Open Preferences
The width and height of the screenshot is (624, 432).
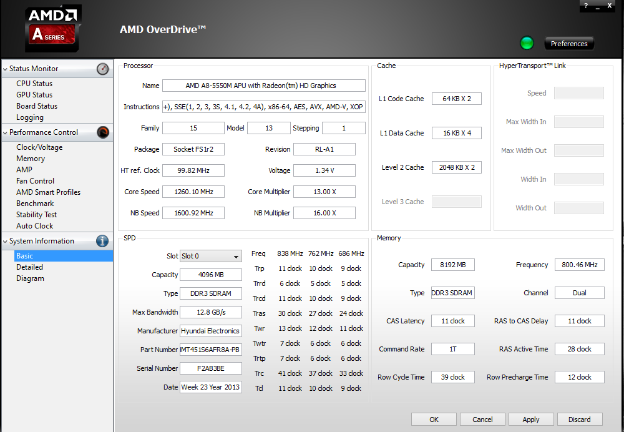tap(569, 44)
